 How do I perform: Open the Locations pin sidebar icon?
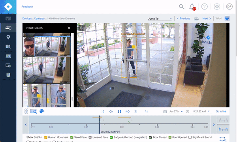click(x=8, y=37)
